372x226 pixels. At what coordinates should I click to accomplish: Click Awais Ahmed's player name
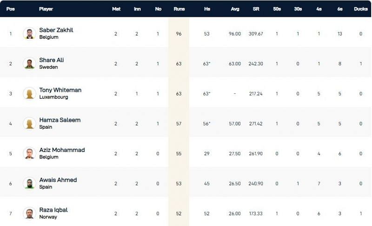tap(58, 180)
